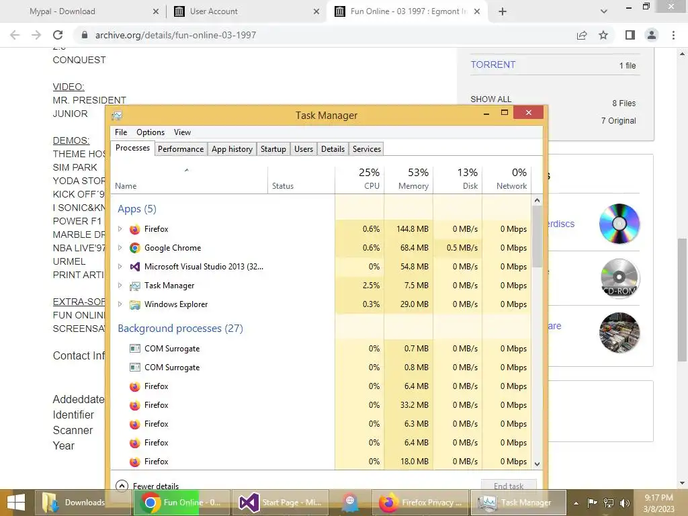The width and height of the screenshot is (688, 516).
Task: Sort processes by Disk column header
Action: tap(458, 179)
